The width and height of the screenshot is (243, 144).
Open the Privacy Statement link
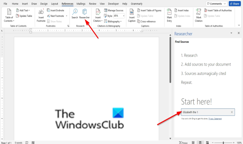coord(215,119)
